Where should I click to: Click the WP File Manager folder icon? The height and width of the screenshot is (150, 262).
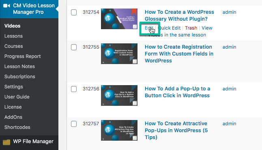[6, 142]
